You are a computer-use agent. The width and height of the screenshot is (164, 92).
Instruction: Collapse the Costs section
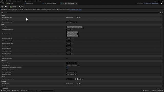(1, 77)
